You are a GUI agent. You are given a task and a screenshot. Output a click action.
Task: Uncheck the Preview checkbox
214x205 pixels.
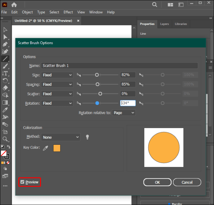click(22, 182)
